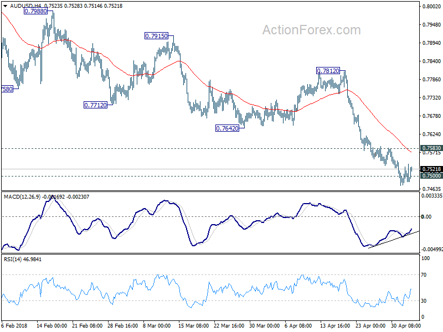Select the 0.79150 price label

coord(156,36)
